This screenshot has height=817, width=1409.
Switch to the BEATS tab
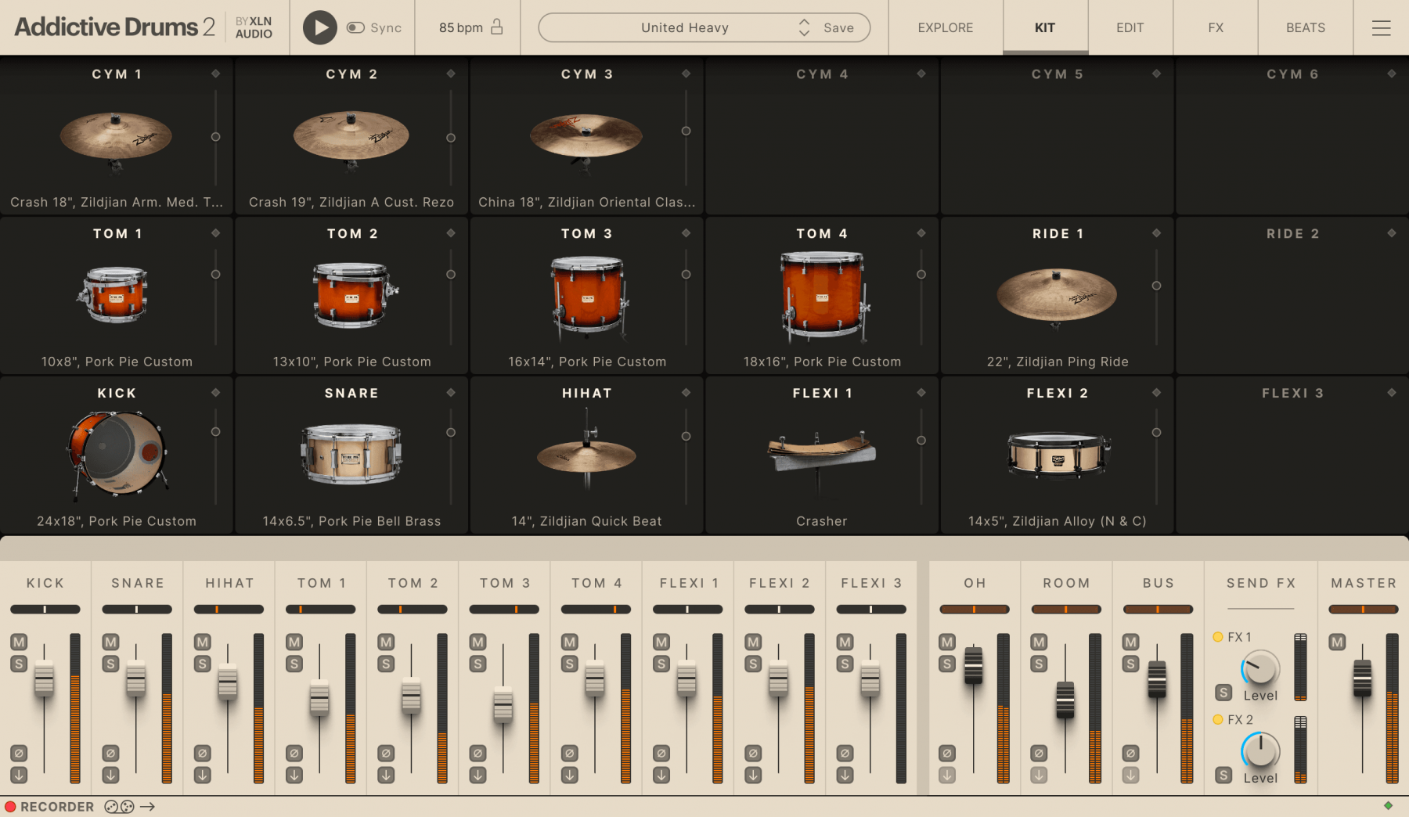(x=1305, y=27)
